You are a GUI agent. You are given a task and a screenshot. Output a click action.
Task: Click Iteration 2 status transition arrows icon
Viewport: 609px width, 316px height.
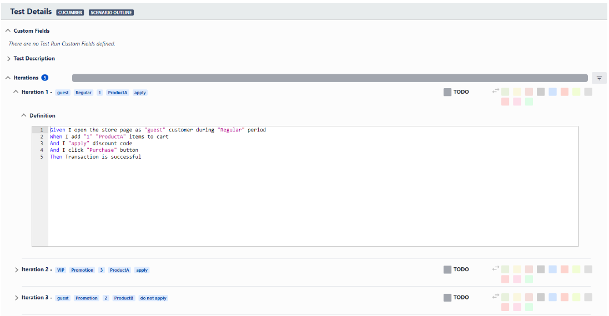point(495,268)
